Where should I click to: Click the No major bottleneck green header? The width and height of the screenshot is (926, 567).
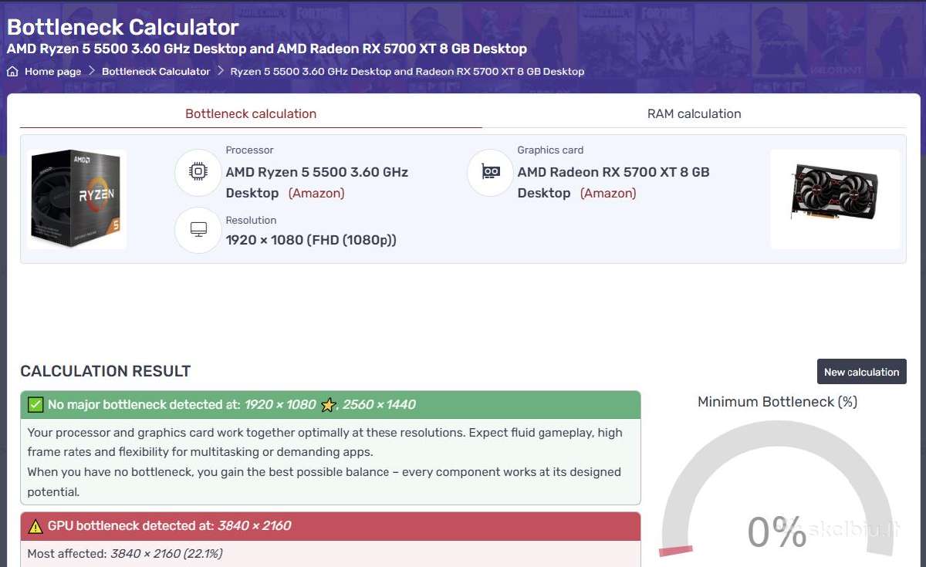(x=330, y=404)
